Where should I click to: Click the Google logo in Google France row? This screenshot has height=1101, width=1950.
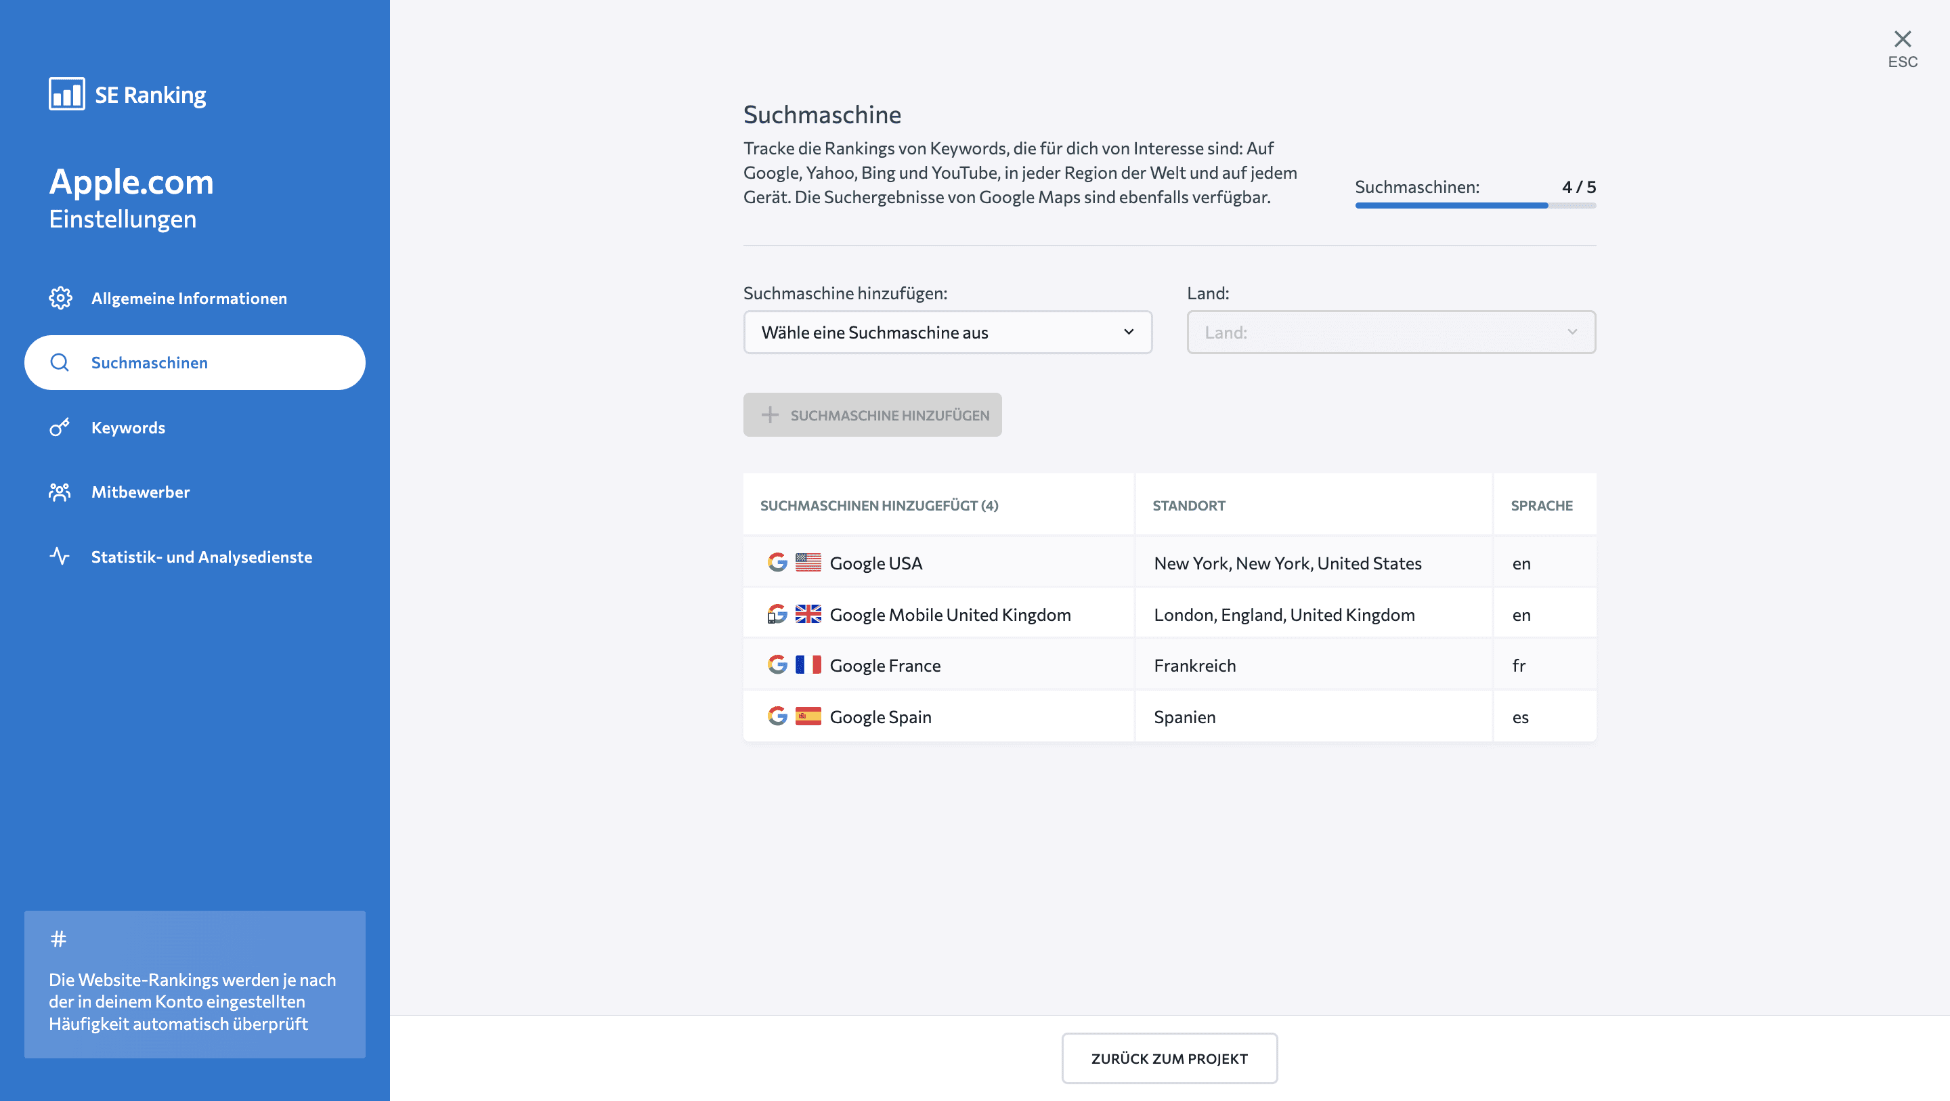(x=777, y=664)
